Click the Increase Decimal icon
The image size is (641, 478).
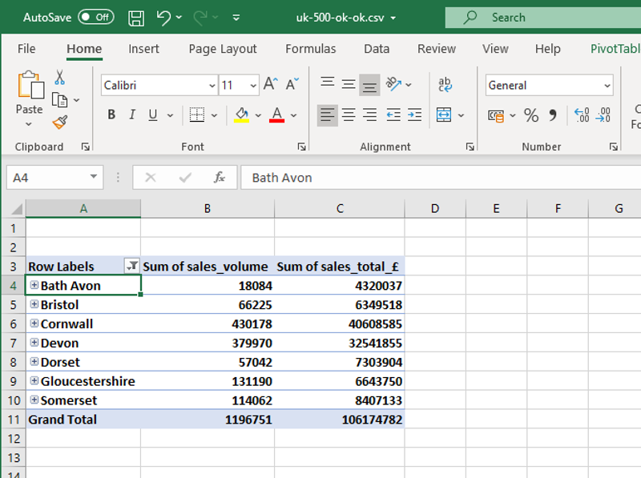pos(582,115)
